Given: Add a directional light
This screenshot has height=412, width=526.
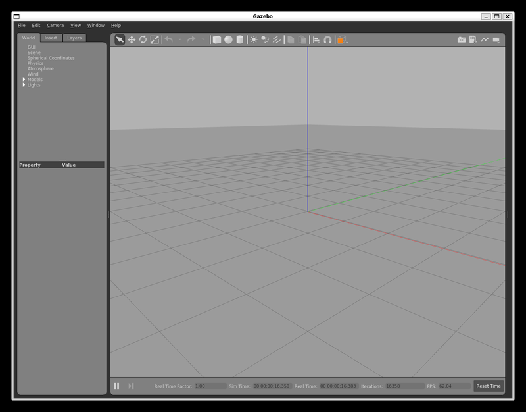Looking at the screenshot, I should coord(276,39).
